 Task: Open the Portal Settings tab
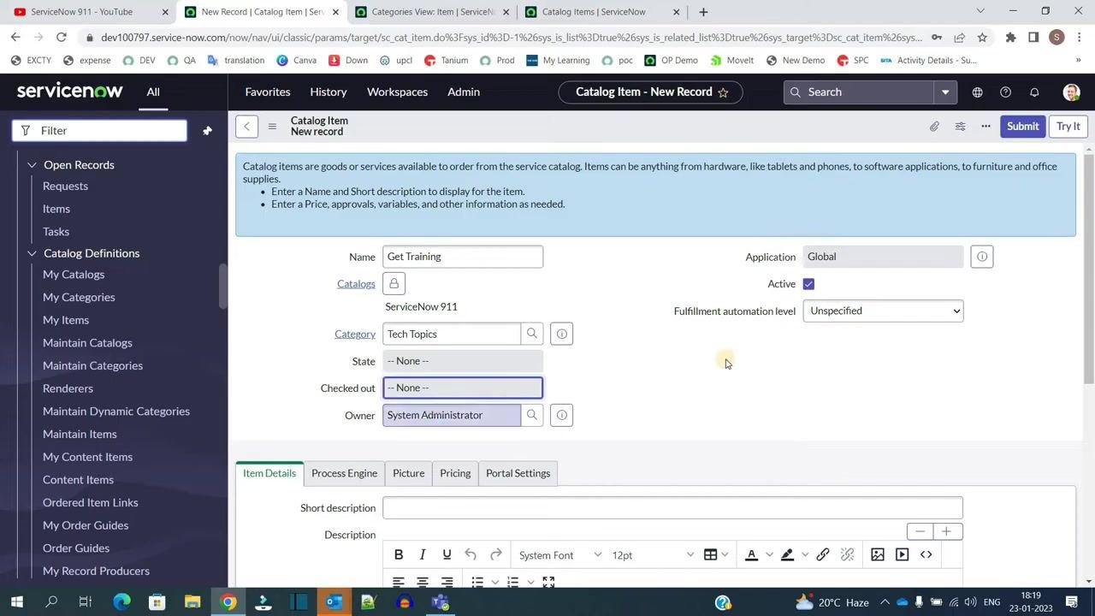click(518, 473)
